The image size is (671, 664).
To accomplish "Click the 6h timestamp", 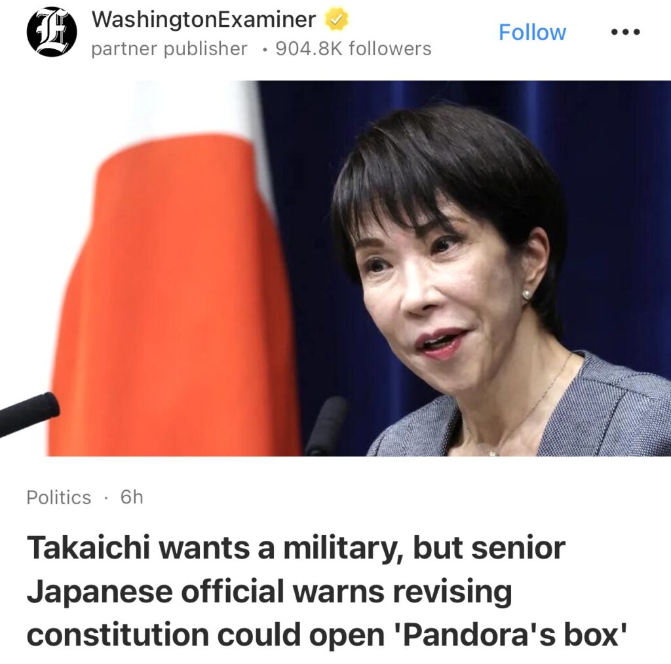I will [x=132, y=497].
